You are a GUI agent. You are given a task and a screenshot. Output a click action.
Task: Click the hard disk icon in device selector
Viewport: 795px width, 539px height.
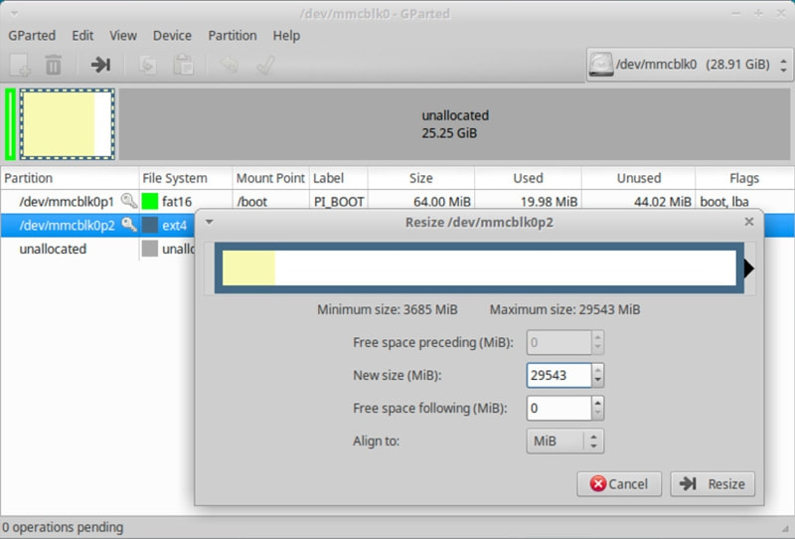(x=601, y=65)
